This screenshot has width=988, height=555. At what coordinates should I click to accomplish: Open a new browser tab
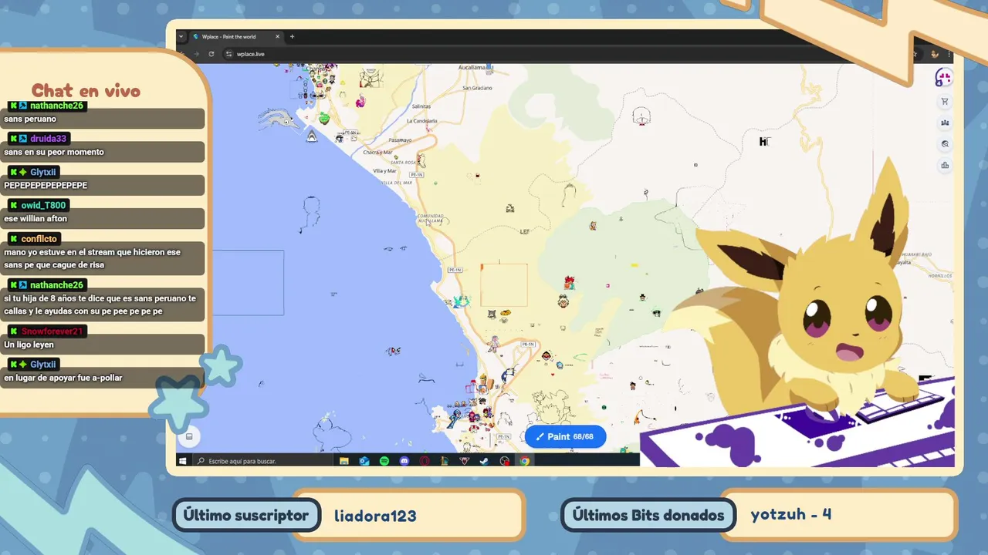292,36
